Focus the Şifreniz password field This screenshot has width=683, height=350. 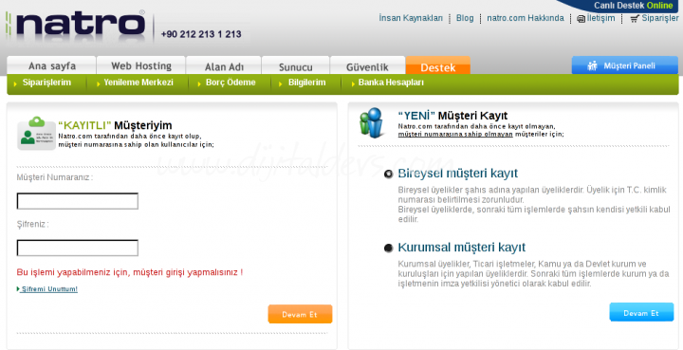(x=78, y=248)
